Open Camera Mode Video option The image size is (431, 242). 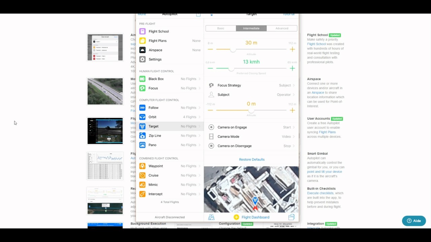(288, 137)
